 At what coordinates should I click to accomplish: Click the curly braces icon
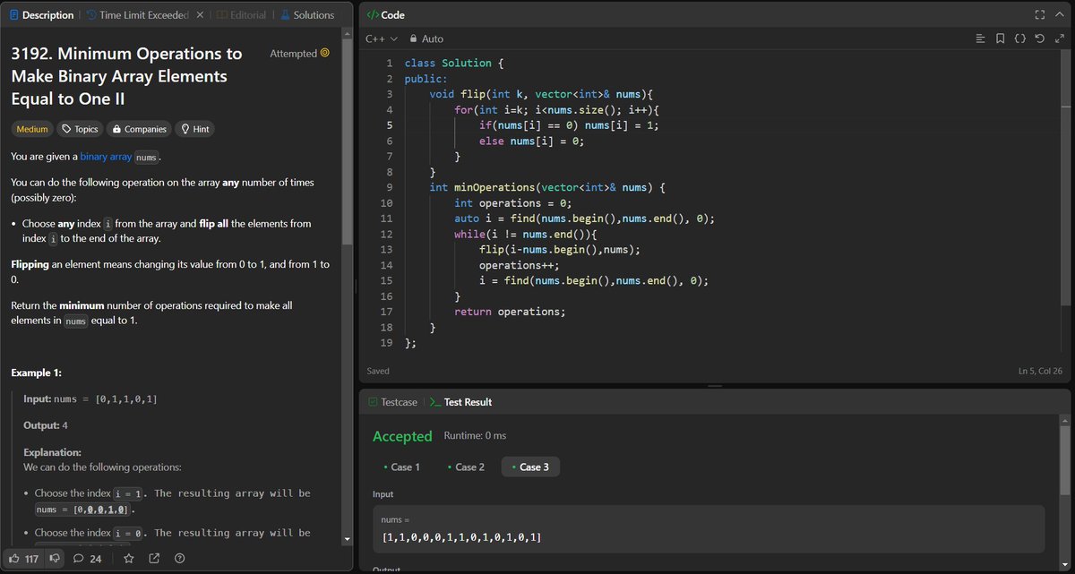pyautogui.click(x=1019, y=39)
